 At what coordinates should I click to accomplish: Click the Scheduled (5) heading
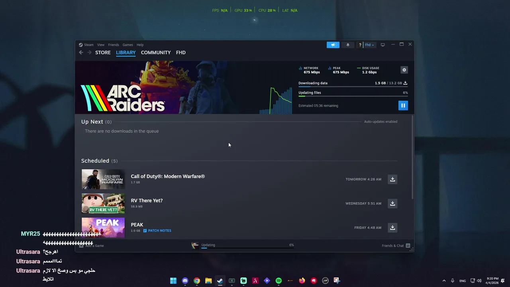click(x=99, y=161)
